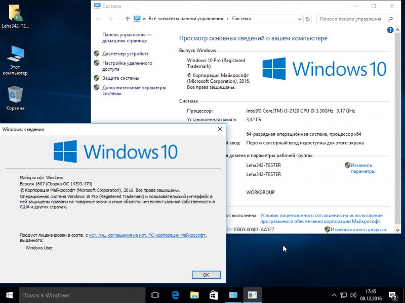
Task: Select installed memory value 3,42 ГБ
Action: coord(254,120)
